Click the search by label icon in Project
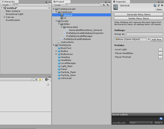The height and width of the screenshot is (129, 164). tap(108, 5)
